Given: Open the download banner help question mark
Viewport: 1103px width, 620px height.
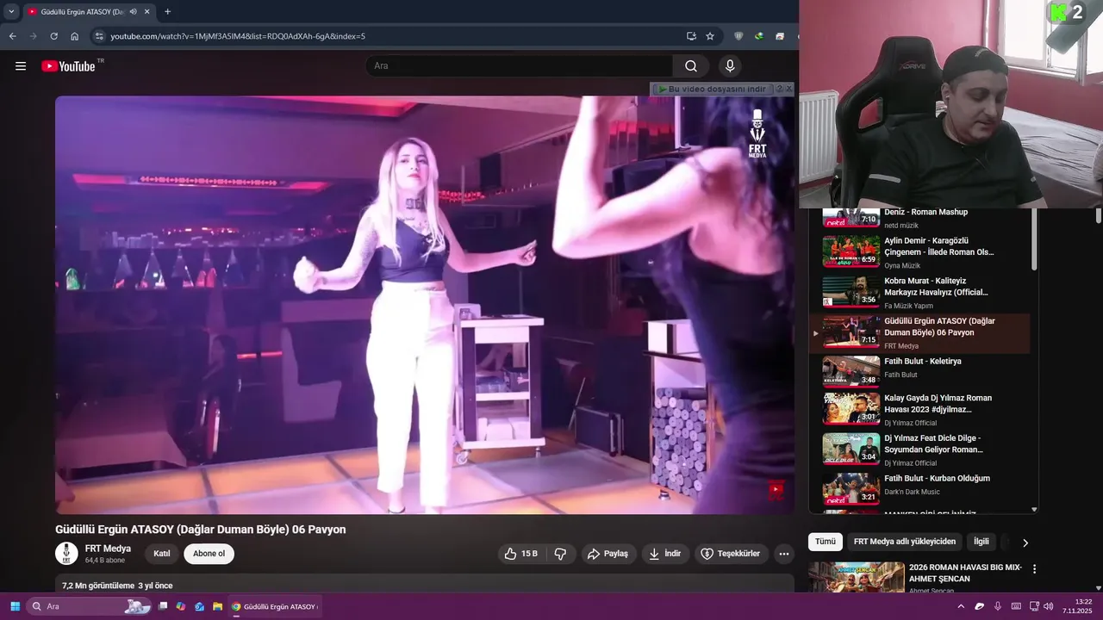Looking at the screenshot, I should coord(779,89).
